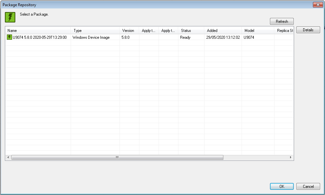Refresh the package list
Screen dimensions: 325x195
tap(282, 21)
